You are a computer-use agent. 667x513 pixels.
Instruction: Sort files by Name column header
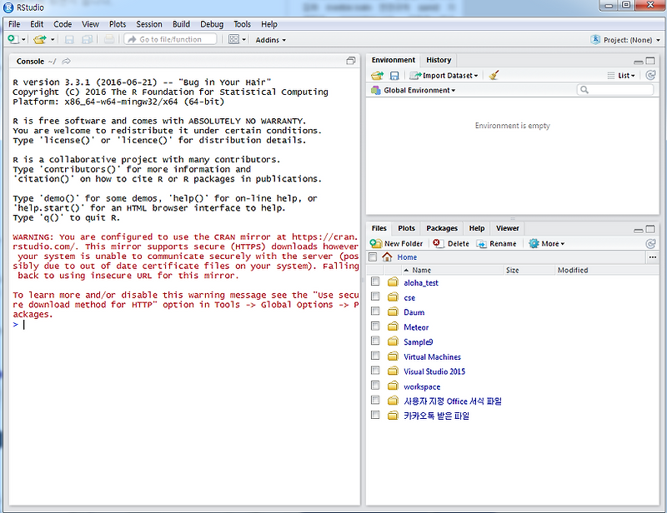click(x=453, y=270)
